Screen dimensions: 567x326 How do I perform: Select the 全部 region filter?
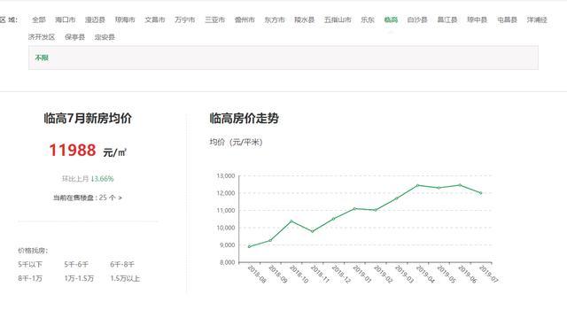click(39, 19)
